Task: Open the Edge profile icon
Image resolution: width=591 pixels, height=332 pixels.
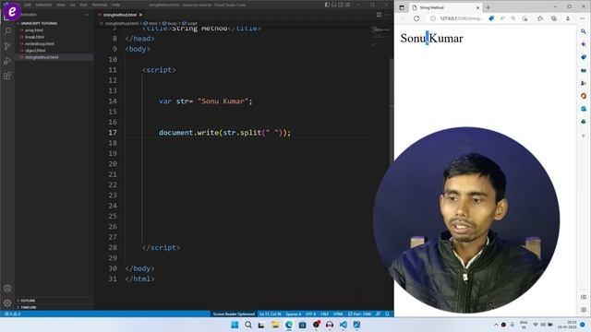Action: tap(568, 18)
